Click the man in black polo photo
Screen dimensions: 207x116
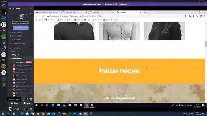point(74,31)
